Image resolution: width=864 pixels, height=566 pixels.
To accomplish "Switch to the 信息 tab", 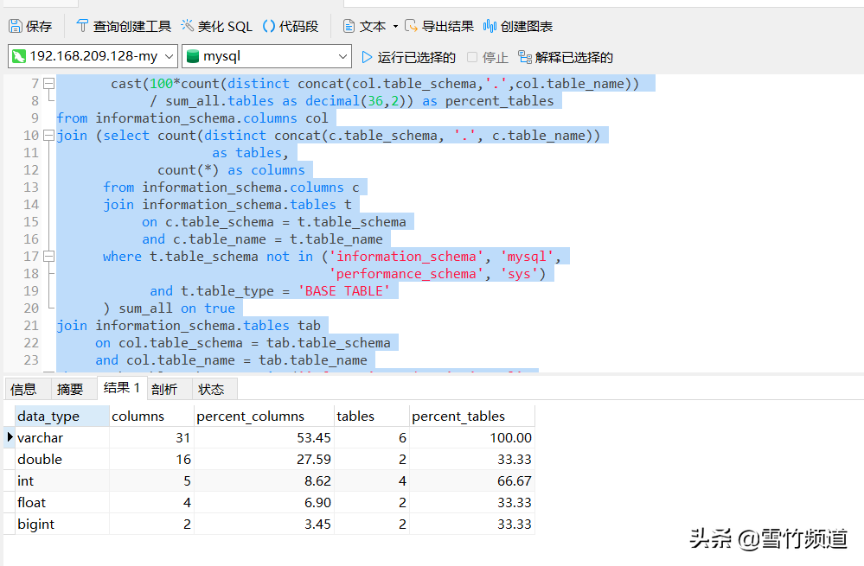I will (23, 389).
